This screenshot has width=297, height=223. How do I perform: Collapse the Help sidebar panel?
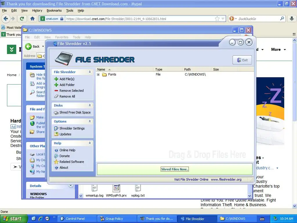coord(90,143)
